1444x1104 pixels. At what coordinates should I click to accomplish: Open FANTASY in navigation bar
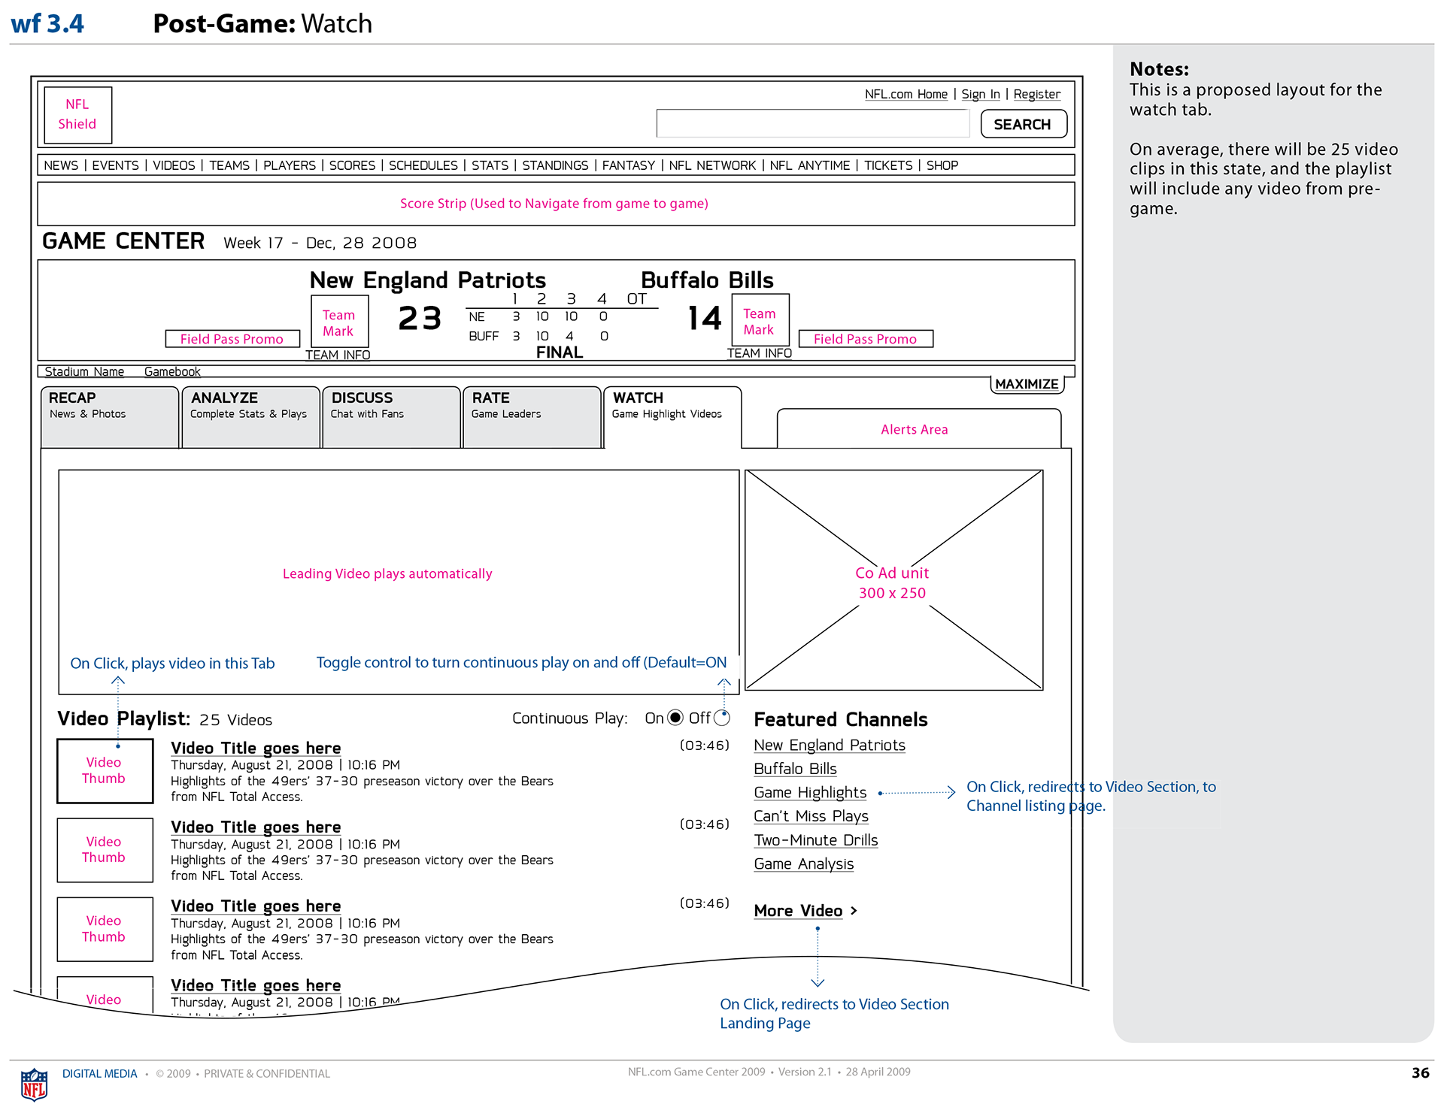click(x=628, y=165)
